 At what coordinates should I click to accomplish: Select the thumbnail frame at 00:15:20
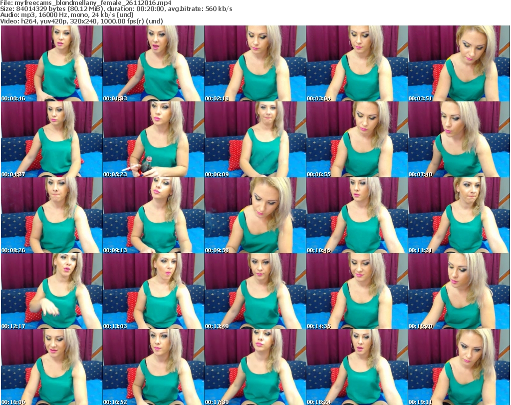[x=459, y=292]
